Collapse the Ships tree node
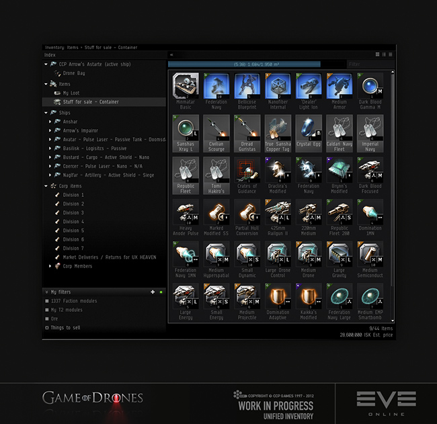The image size is (437, 424). click(x=46, y=112)
